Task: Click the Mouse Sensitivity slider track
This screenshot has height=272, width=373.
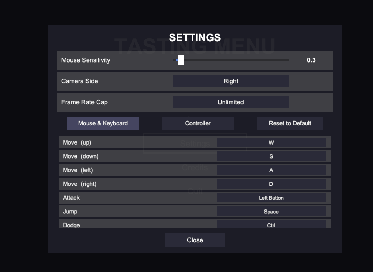Action: coord(231,60)
